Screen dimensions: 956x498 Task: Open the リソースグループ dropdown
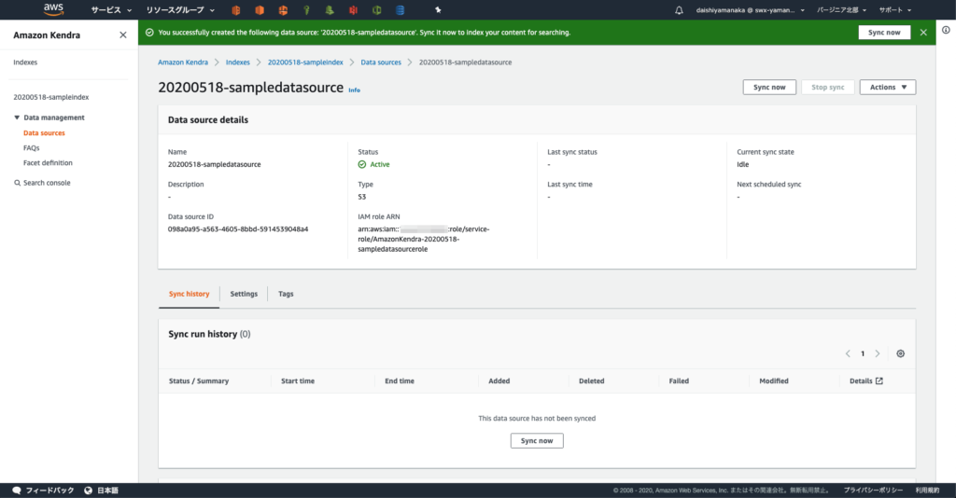(180, 10)
